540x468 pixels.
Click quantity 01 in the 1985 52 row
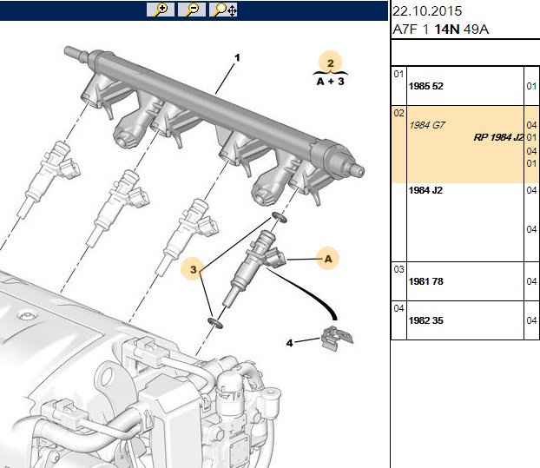click(x=531, y=86)
